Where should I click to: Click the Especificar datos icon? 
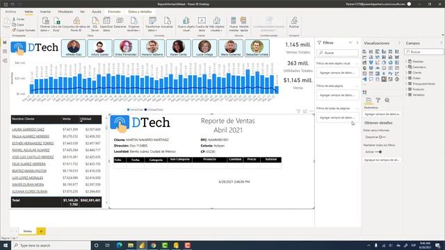[x=106, y=21]
